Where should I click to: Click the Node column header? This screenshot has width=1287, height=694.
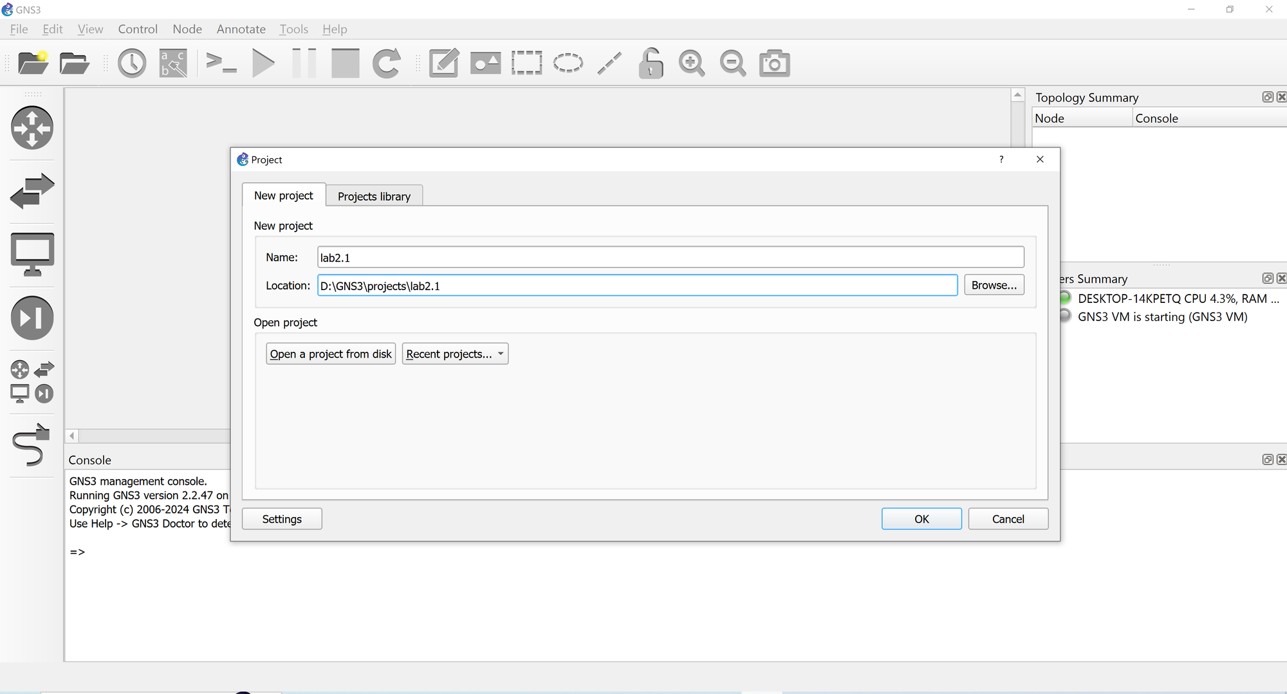[1082, 118]
